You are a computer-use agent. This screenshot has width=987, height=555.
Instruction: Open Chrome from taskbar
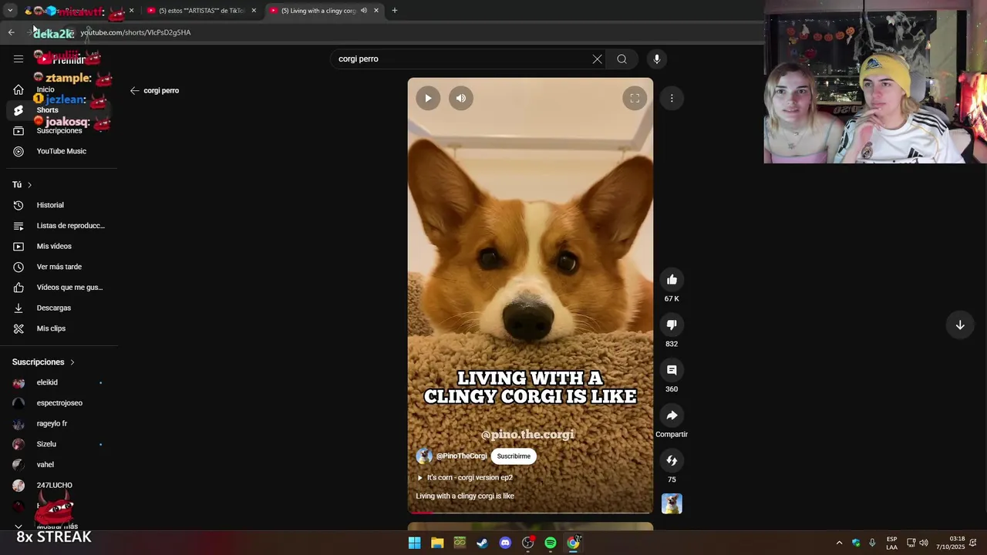pos(573,543)
